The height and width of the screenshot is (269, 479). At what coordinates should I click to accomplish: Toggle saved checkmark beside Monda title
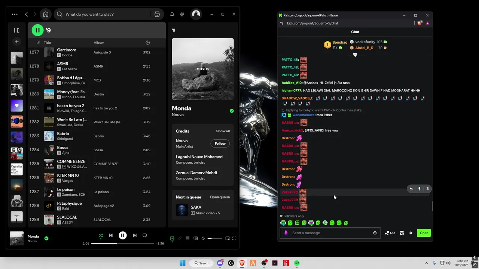point(232,111)
